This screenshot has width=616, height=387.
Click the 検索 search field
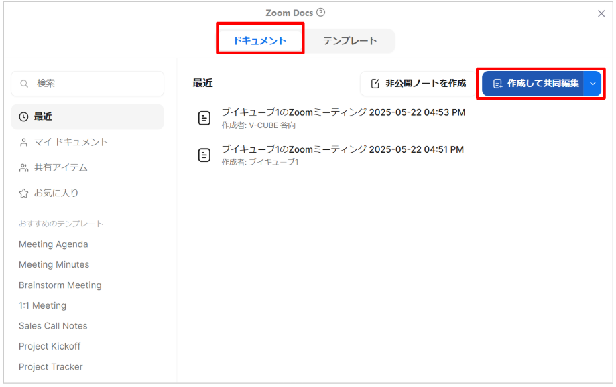click(87, 83)
